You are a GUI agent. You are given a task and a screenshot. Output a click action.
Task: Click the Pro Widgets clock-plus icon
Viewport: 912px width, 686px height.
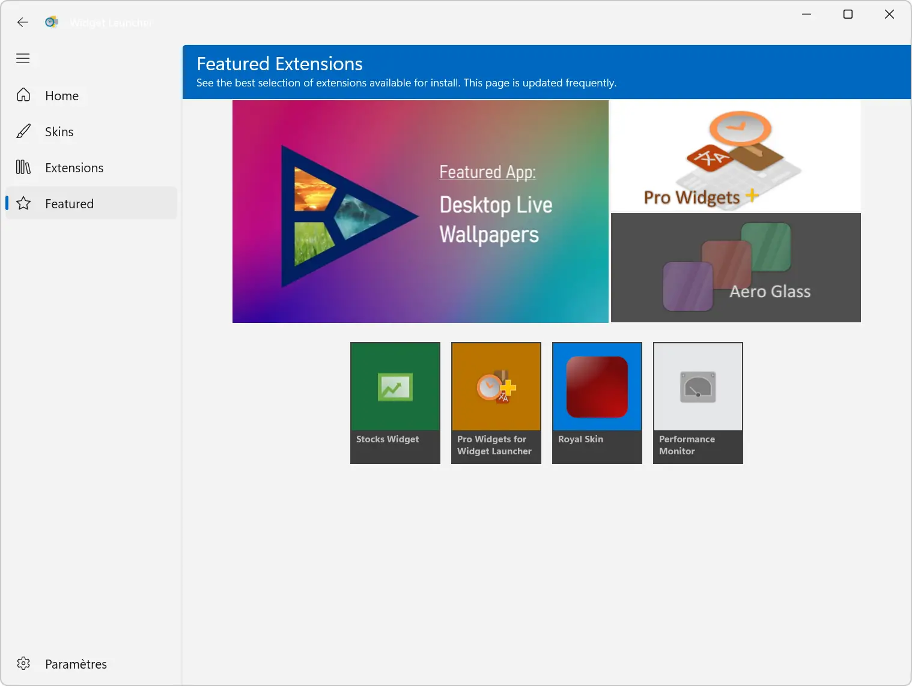coord(496,387)
